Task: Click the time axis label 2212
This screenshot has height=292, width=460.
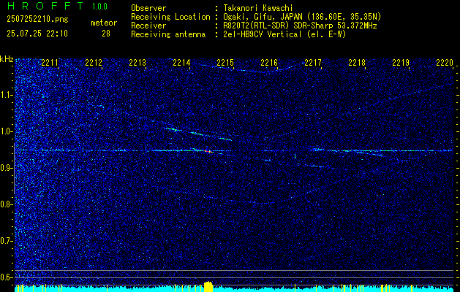Action: (x=94, y=63)
